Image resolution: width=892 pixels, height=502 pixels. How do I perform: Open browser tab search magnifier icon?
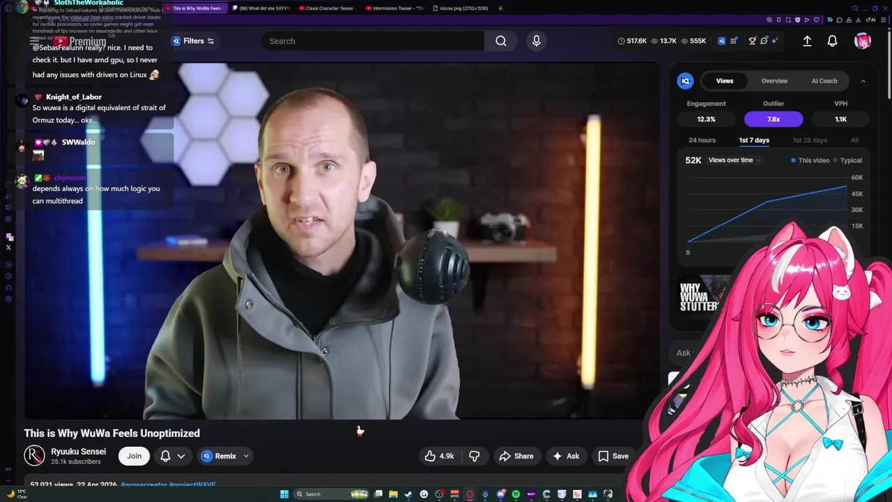coord(855,8)
